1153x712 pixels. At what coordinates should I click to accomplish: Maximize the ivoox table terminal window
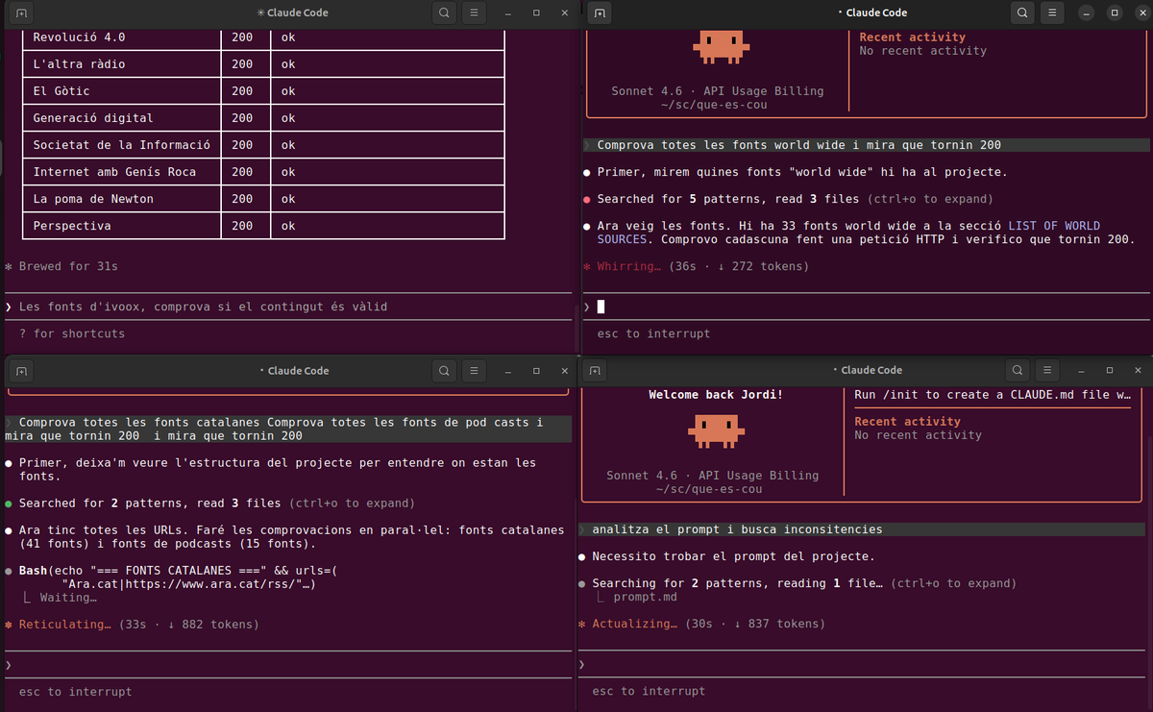tap(536, 13)
